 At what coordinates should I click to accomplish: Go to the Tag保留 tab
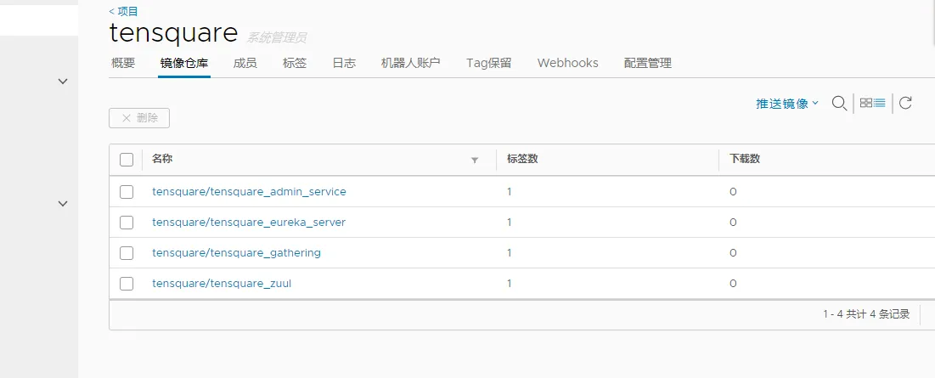tap(488, 63)
